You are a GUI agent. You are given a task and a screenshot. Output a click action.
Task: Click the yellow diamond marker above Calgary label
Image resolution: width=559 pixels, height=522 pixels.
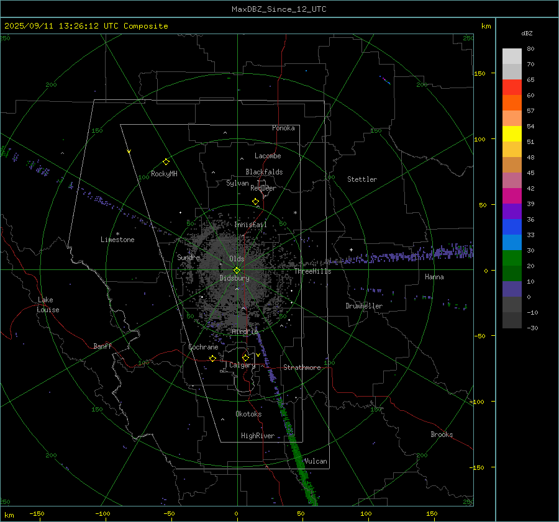[x=245, y=358]
